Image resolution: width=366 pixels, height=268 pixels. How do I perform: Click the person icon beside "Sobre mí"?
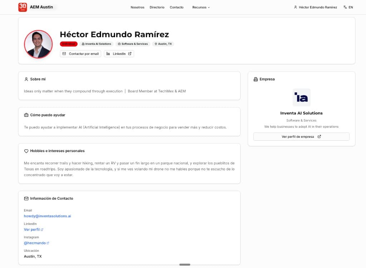26,79
